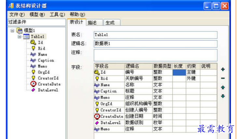Open the 模型(M) menu

37,15
